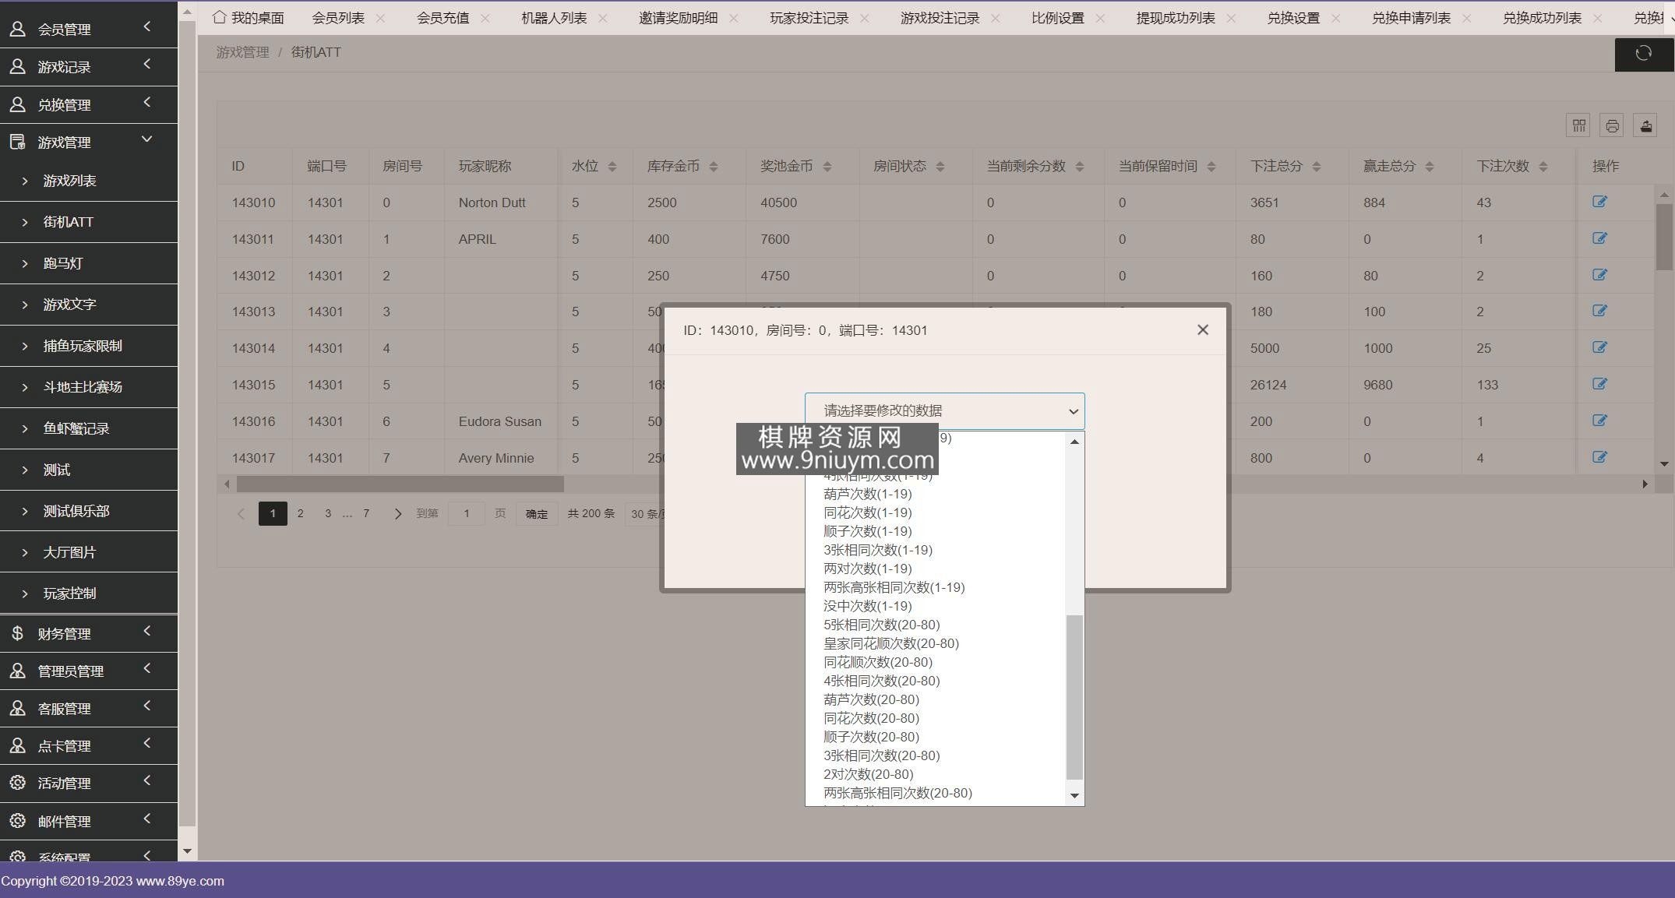
Task: Collapse 游戏管理 sidebar menu
Action: point(89,142)
